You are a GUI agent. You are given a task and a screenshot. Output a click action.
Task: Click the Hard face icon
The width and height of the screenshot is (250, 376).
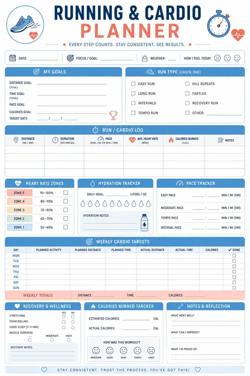(151, 351)
